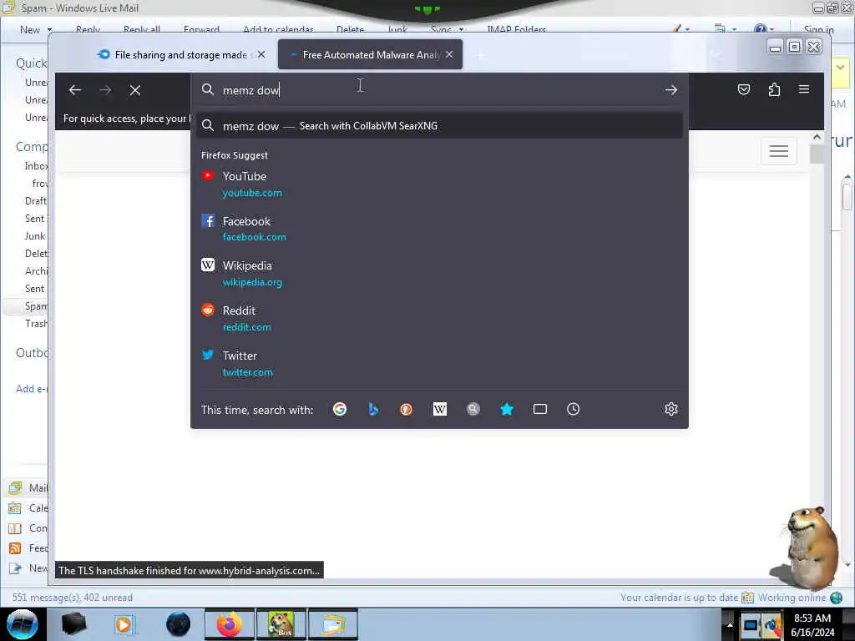Switch to Free Automated Malware Analysis tab
The height and width of the screenshot is (641, 855).
tap(371, 54)
